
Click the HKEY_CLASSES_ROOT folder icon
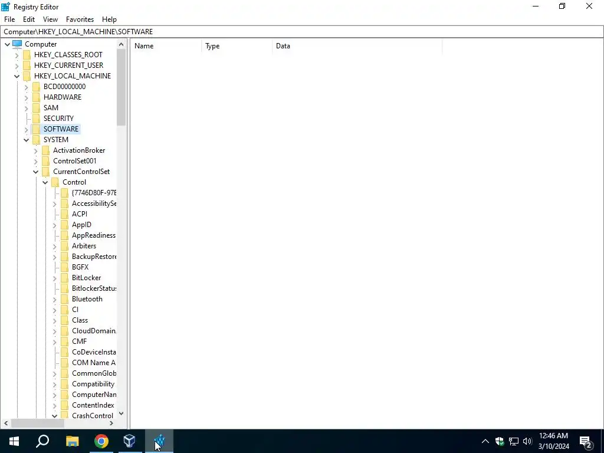tap(27, 55)
